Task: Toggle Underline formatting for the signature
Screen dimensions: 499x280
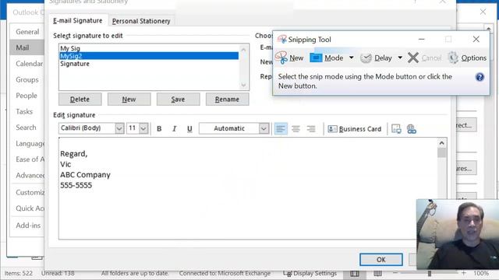Action: click(x=189, y=128)
